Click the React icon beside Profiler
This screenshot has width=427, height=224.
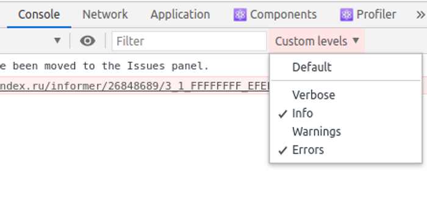click(x=346, y=15)
